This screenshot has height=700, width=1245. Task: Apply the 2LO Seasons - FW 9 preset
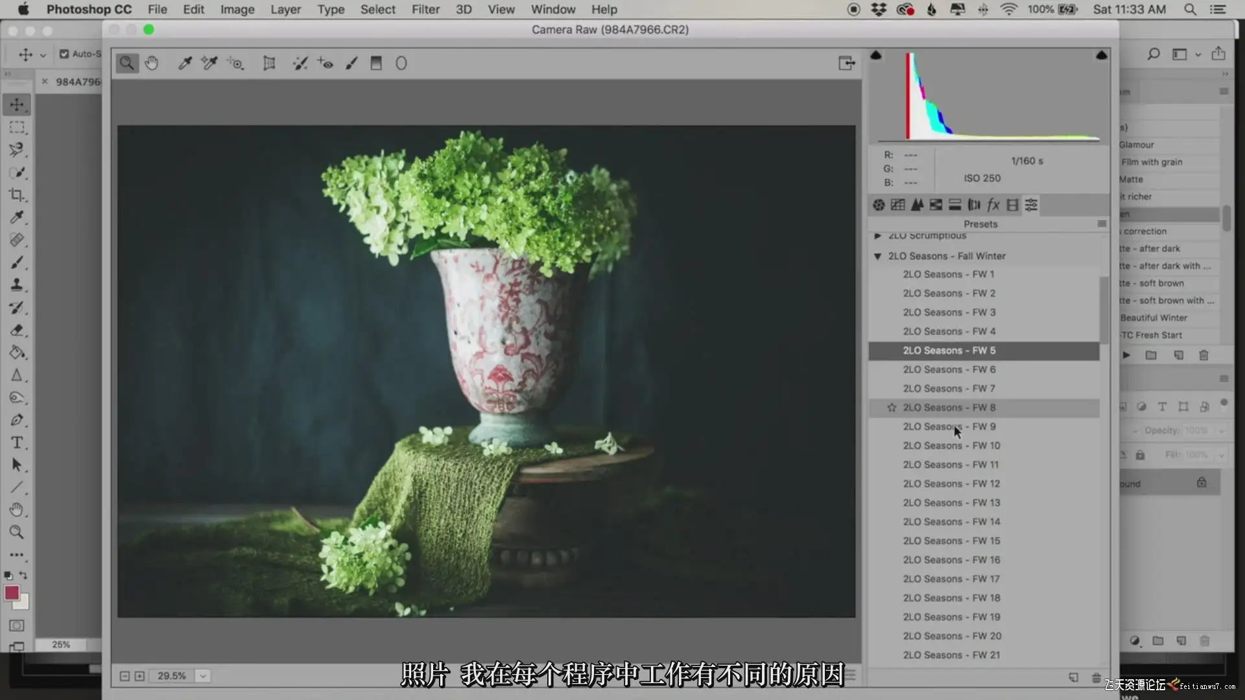pyautogui.click(x=949, y=426)
